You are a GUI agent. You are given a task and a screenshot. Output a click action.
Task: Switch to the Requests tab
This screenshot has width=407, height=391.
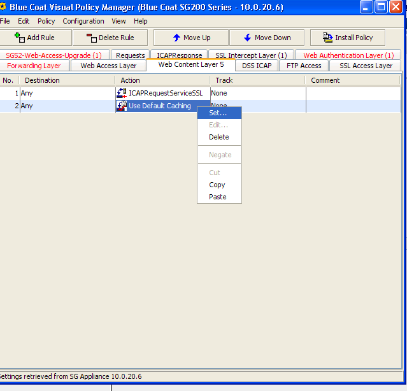(x=131, y=55)
